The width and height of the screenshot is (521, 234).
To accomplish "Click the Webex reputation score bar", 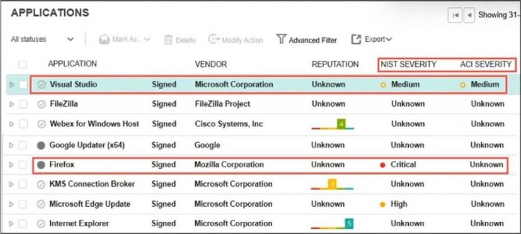I will (332, 125).
